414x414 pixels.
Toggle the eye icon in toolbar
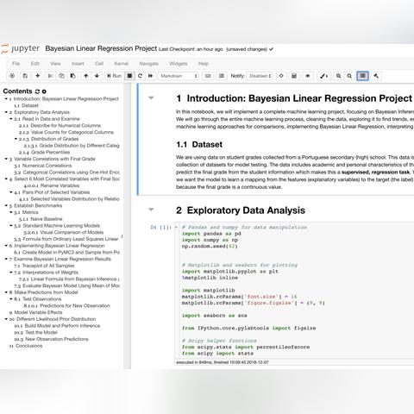[308, 76]
